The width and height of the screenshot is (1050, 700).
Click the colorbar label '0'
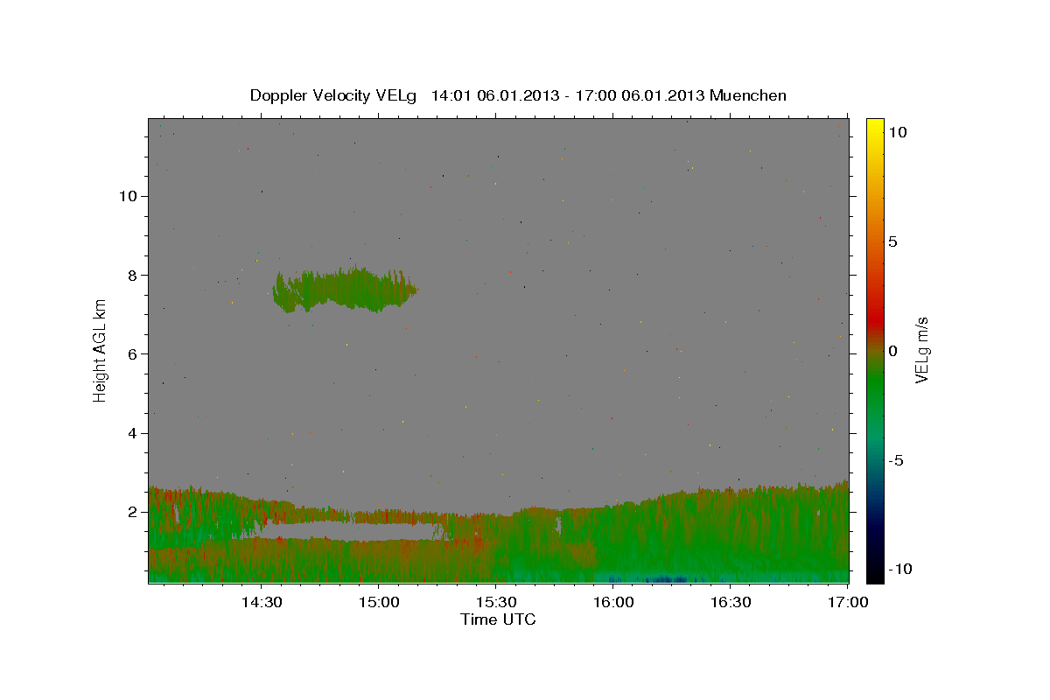click(x=892, y=351)
